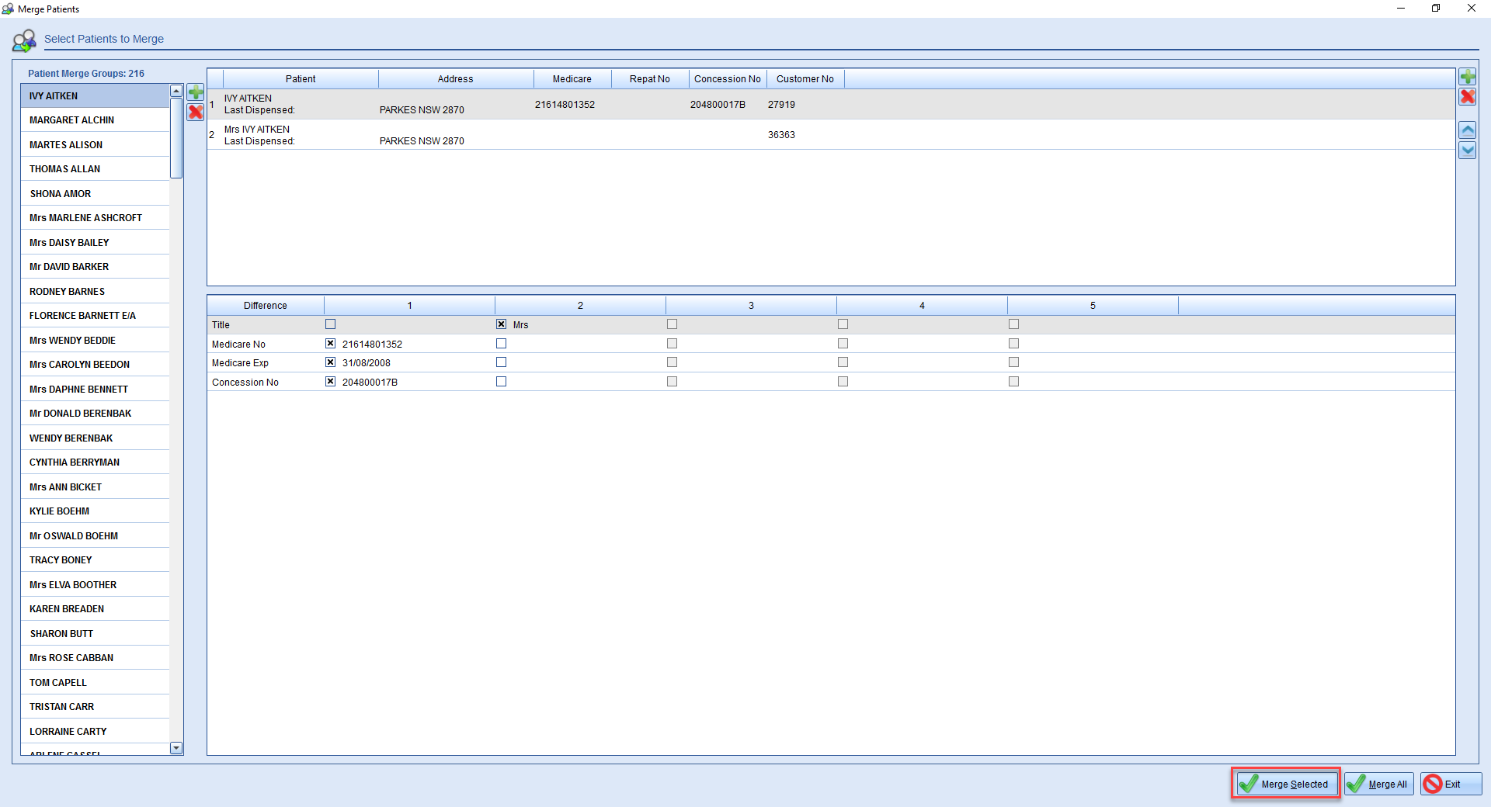Image resolution: width=1491 pixels, height=807 pixels.
Task: Toggle Title checkbox in column 3
Action: [x=673, y=324]
